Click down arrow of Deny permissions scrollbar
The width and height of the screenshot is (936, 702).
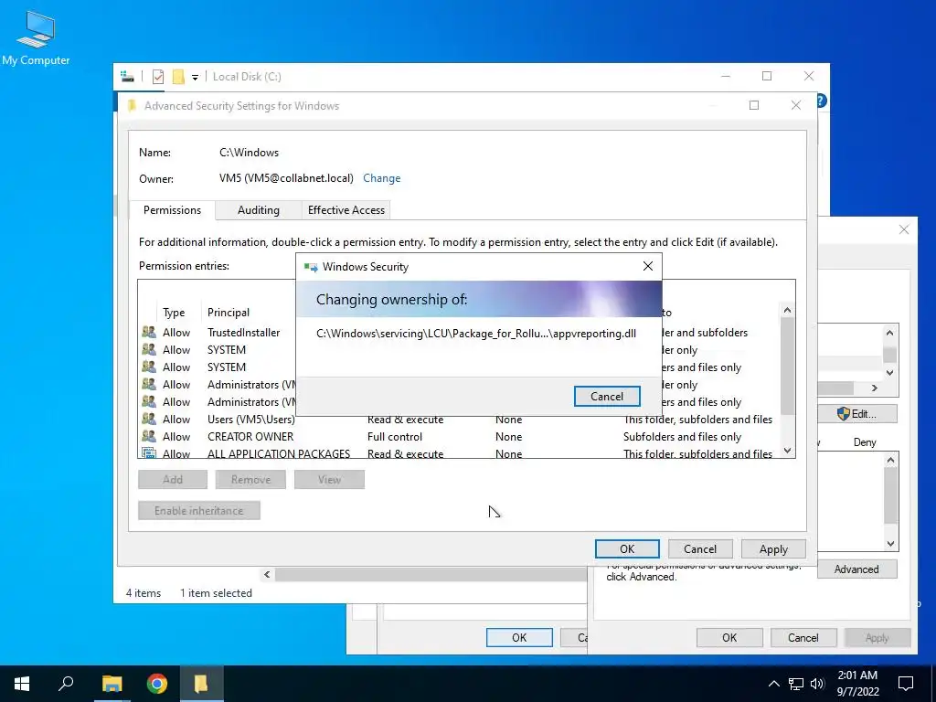[890, 544]
